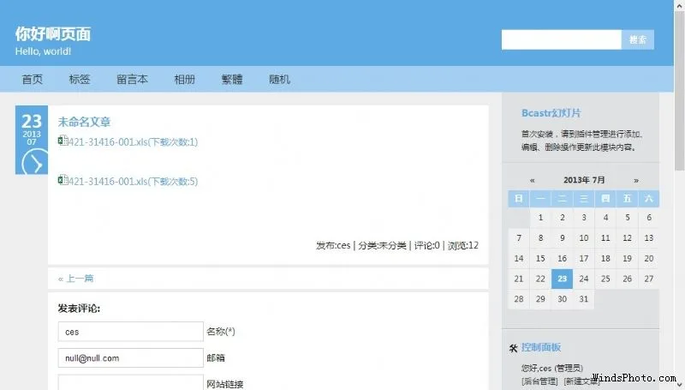Image resolution: width=685 pixels, height=390 pixels.
Task: Click the 浏览:12 view count text
Action: (463, 245)
